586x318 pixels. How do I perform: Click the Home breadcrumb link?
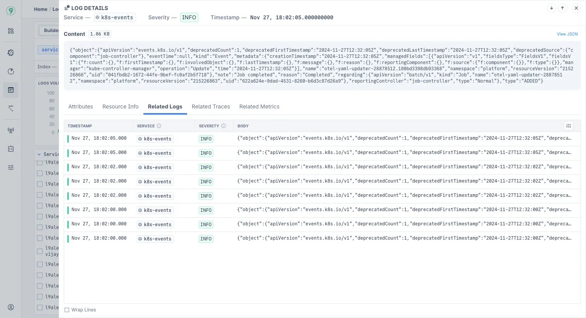pos(41,9)
